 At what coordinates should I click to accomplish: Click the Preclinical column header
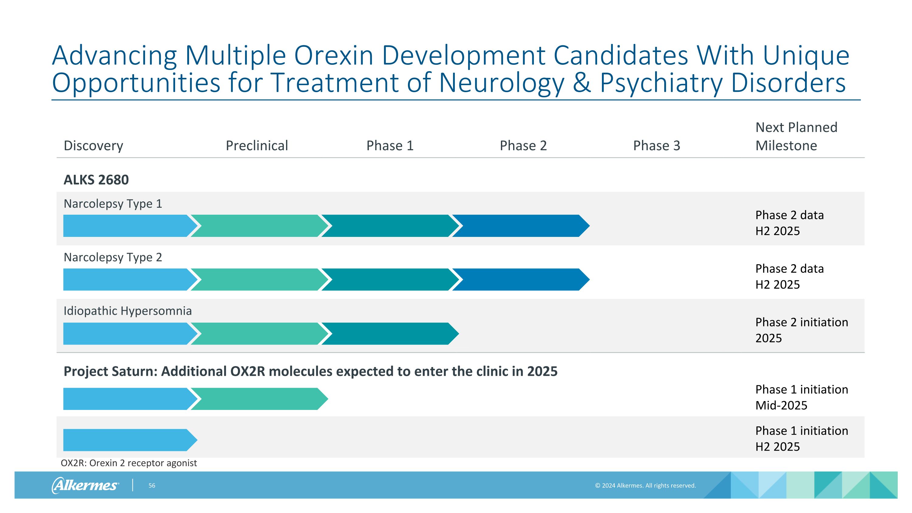(257, 146)
